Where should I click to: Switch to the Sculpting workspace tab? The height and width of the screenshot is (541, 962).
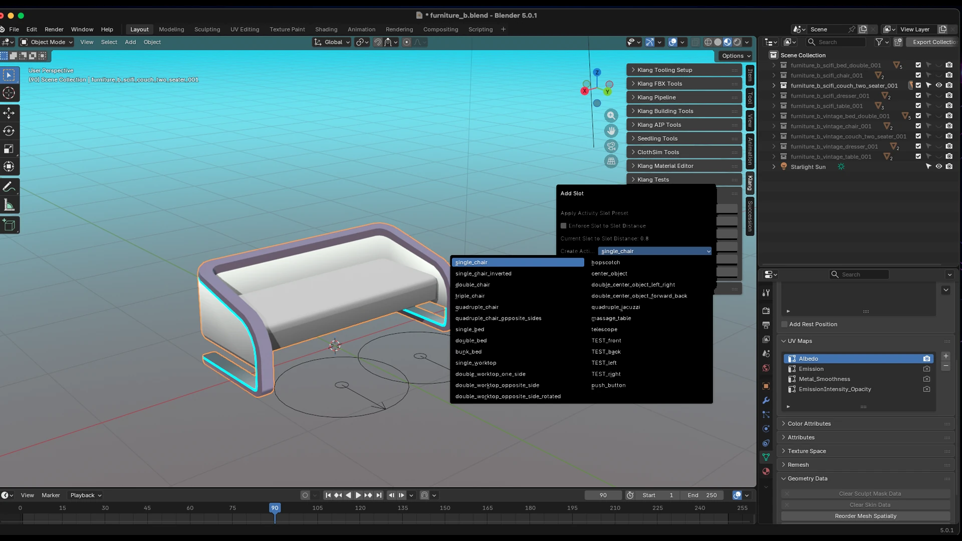click(207, 30)
